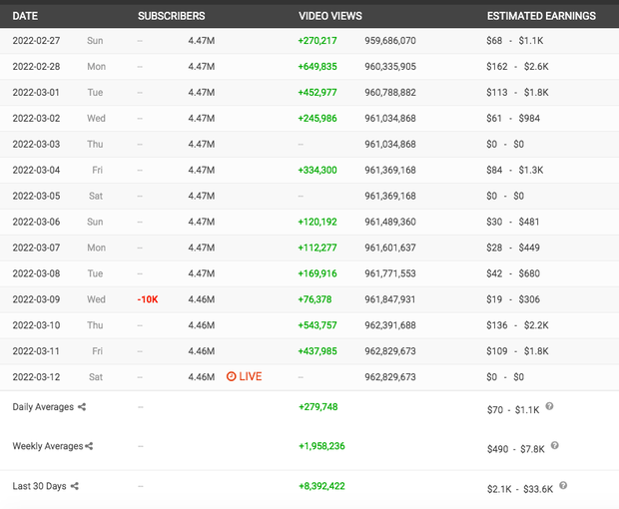
Task: Click the +334,300 views gain
Action: pos(317,170)
